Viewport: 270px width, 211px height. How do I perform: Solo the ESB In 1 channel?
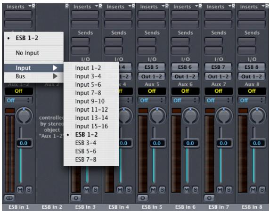[29, 189]
